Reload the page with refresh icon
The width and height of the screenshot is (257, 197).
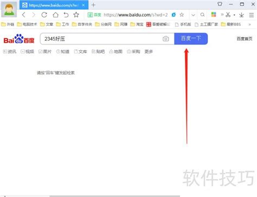pyautogui.click(x=44, y=15)
